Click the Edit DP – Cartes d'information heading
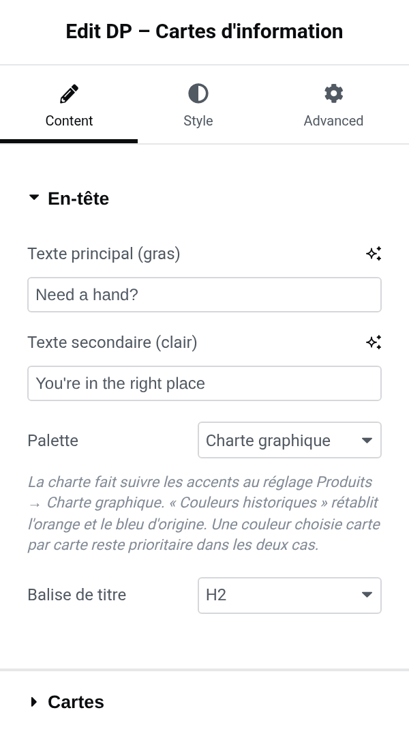 coord(204,31)
